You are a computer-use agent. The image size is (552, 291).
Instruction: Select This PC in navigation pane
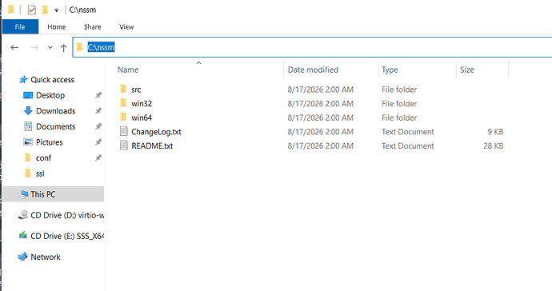[43, 194]
